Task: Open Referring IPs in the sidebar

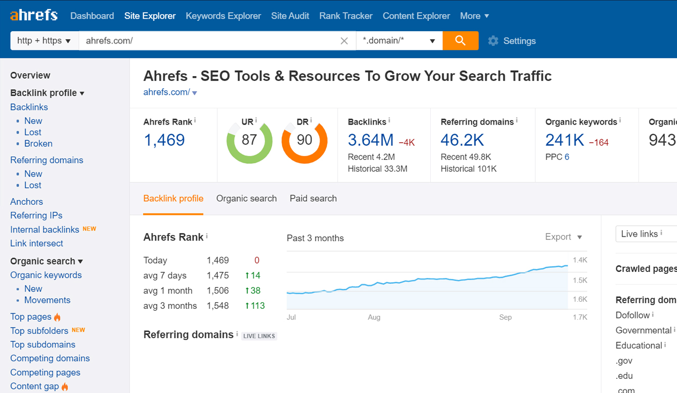Action: (x=36, y=215)
